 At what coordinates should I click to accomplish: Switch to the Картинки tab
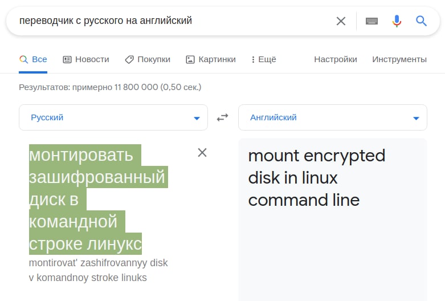(x=211, y=59)
